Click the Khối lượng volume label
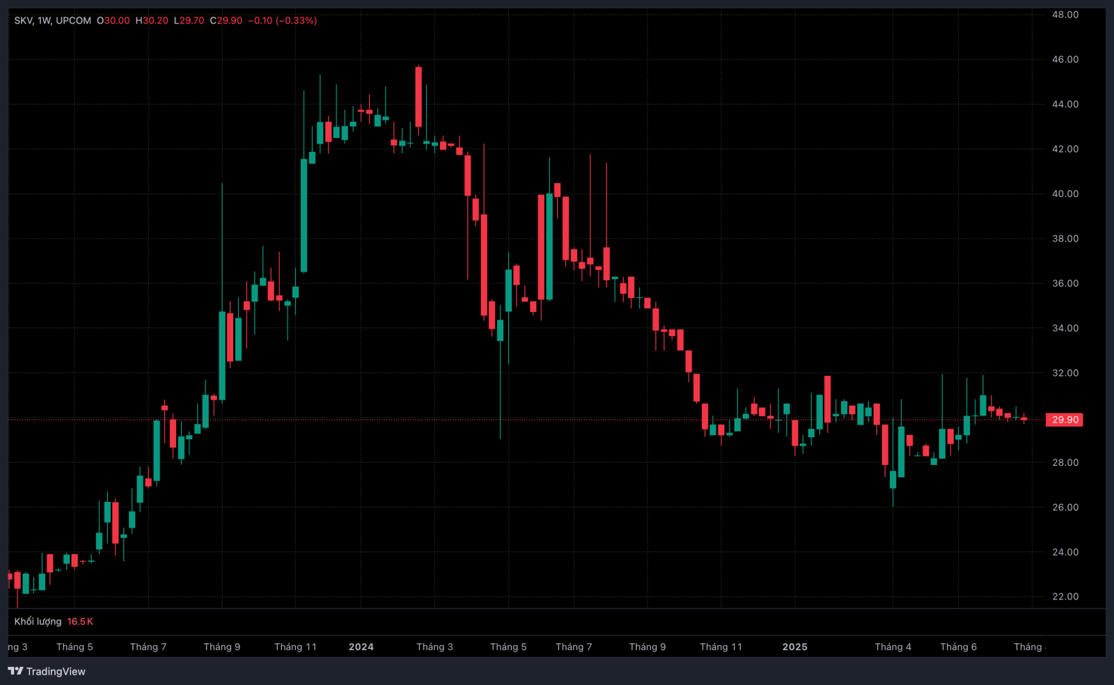The width and height of the screenshot is (1114, 685). pyautogui.click(x=38, y=622)
